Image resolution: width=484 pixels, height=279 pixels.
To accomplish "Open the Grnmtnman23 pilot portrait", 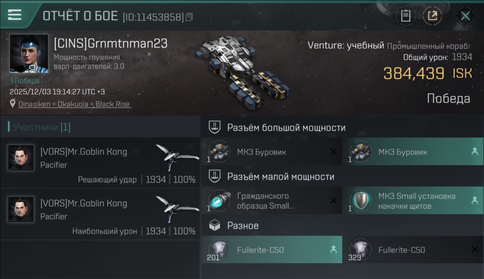I will (x=29, y=54).
